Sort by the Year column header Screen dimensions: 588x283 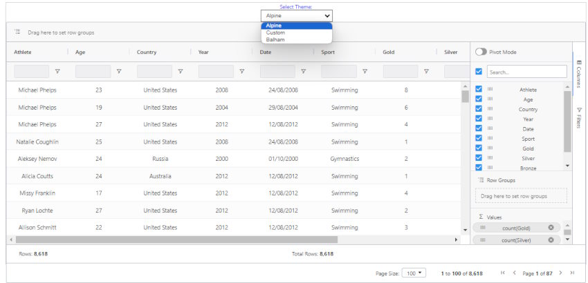[x=203, y=52]
